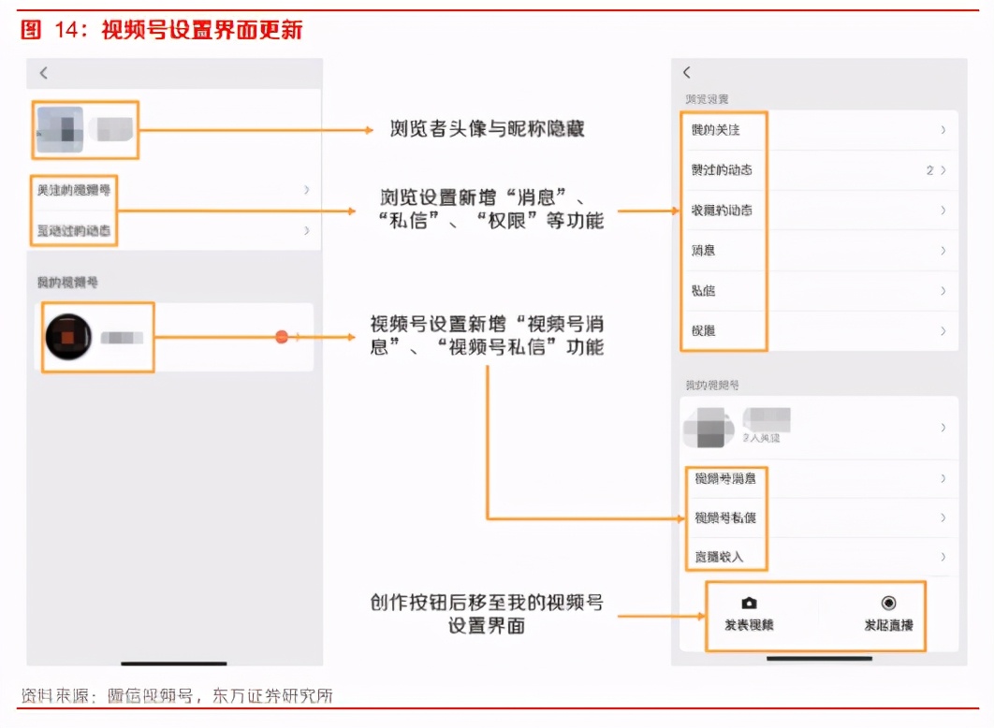Open 直播收入 row
The width and height of the screenshot is (994, 728).
818,557
